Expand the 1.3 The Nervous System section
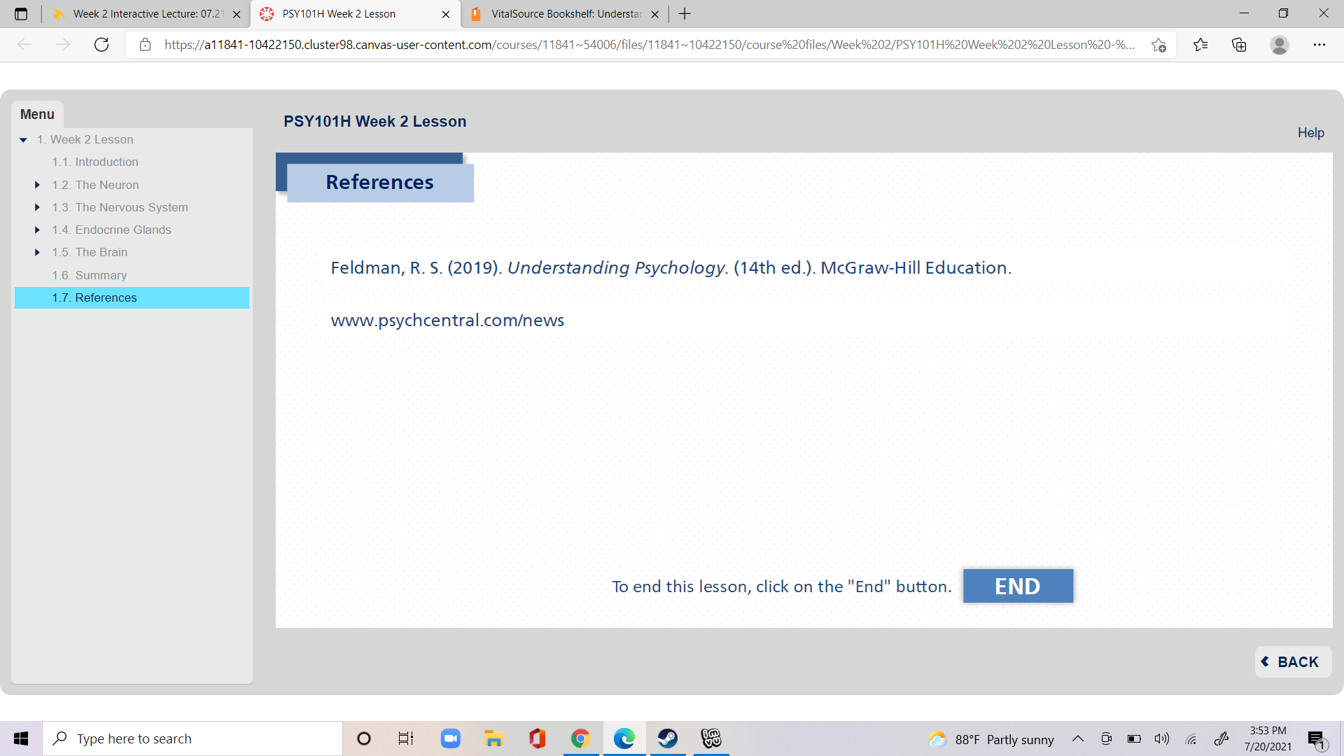 [37, 207]
